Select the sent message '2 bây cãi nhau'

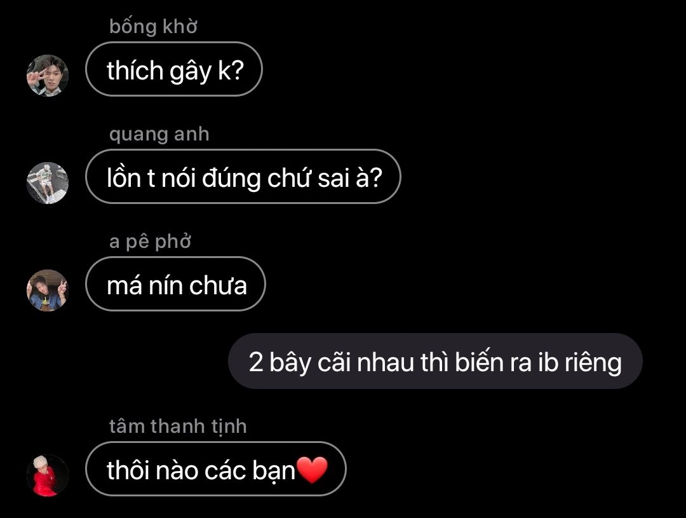(x=435, y=361)
